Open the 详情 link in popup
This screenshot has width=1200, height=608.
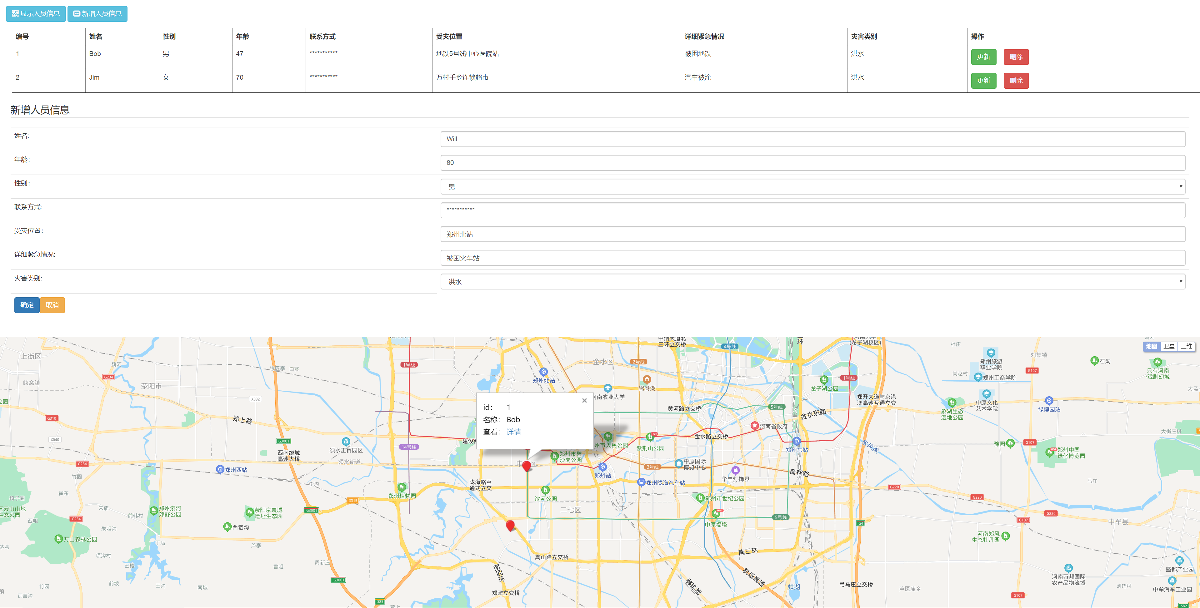(513, 432)
